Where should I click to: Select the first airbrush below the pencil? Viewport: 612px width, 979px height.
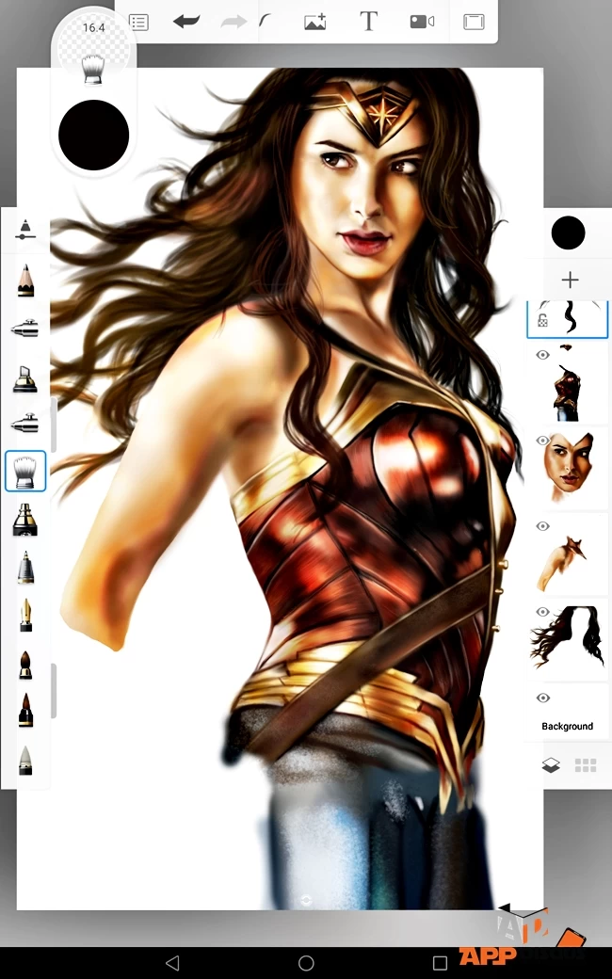coord(25,329)
